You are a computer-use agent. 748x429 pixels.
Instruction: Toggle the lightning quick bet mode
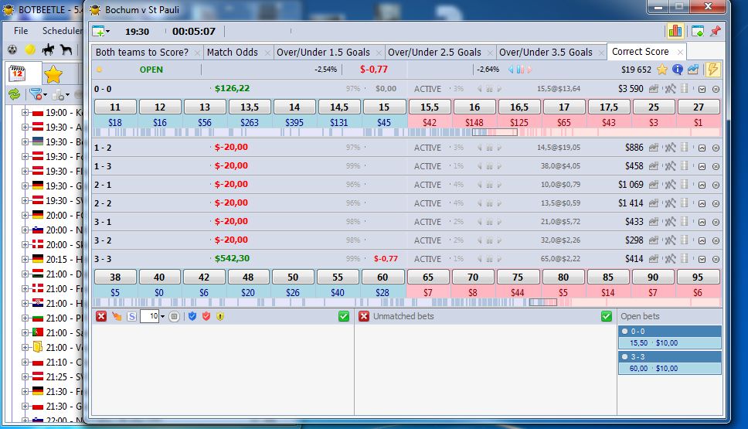[712, 70]
